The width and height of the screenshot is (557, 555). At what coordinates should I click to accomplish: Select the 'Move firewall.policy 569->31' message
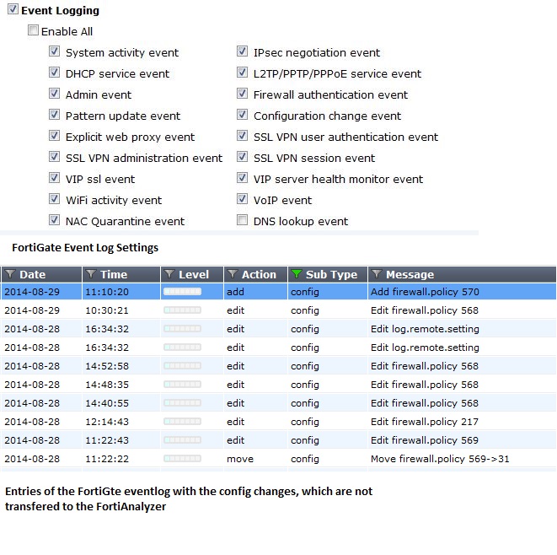[x=440, y=459]
